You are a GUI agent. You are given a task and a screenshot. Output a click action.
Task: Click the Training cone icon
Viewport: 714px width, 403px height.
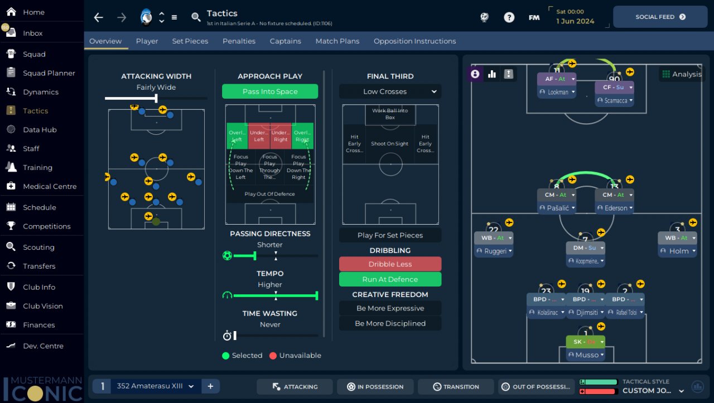pos(11,167)
